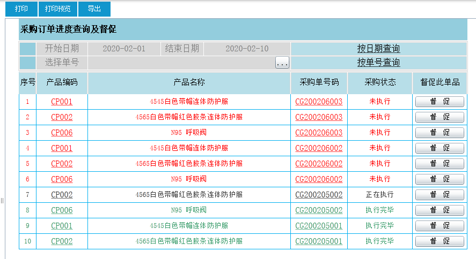Screen dimensions: 476x259
Task: Click the 开始日期 label
Action: pyautogui.click(x=62, y=48)
